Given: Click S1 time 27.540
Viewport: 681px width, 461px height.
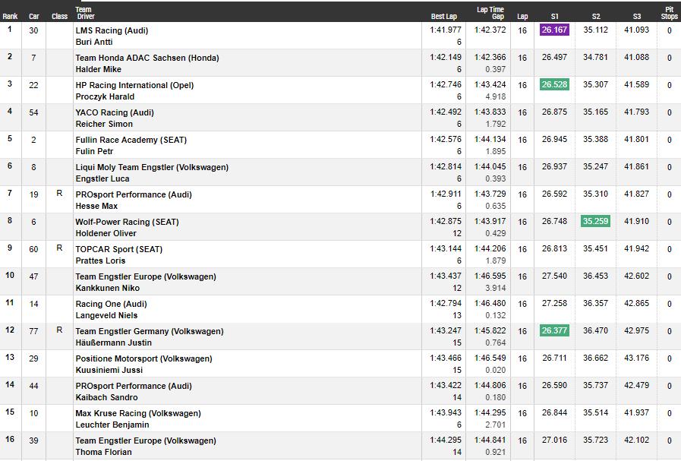Looking at the screenshot, I should [555, 276].
